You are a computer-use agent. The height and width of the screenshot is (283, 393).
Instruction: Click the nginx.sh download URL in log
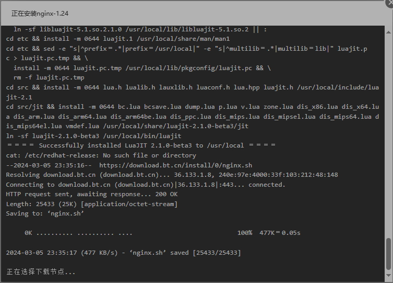[175, 165]
